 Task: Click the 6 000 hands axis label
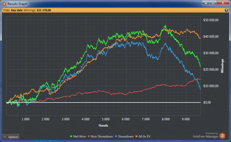tap(126, 119)
